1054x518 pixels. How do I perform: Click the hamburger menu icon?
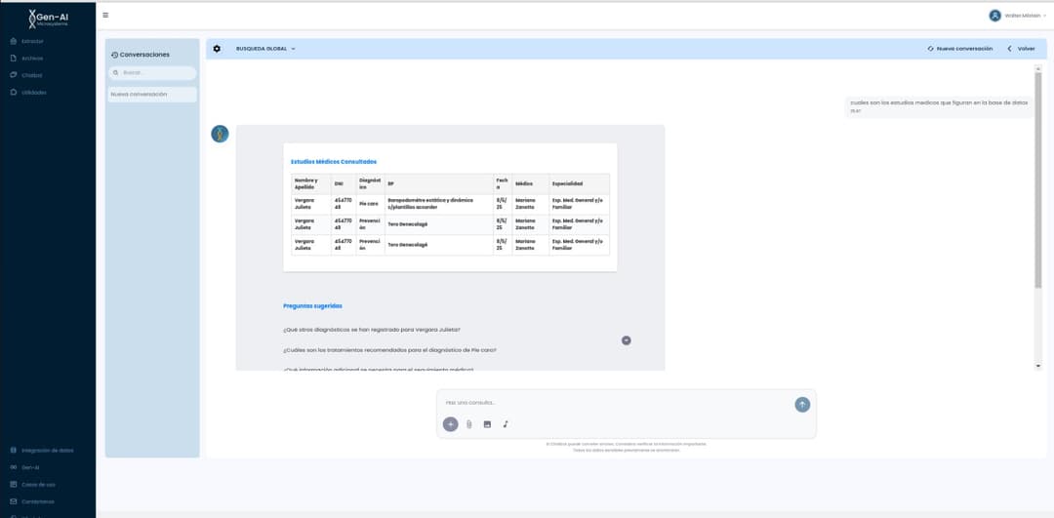click(x=105, y=15)
